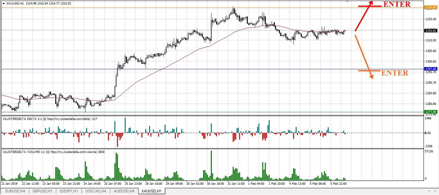The image size is (439, 195).
Task: Open the GBPUSD,H1 chart tab
Action: [42, 191]
